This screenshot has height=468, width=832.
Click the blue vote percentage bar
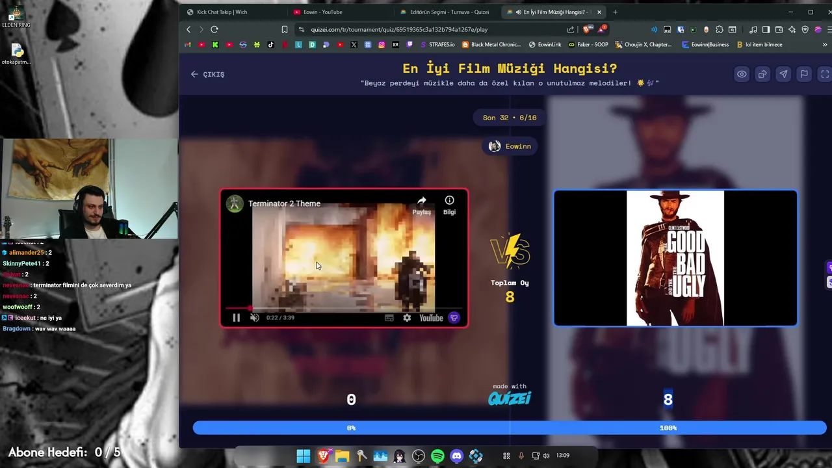[510, 428]
